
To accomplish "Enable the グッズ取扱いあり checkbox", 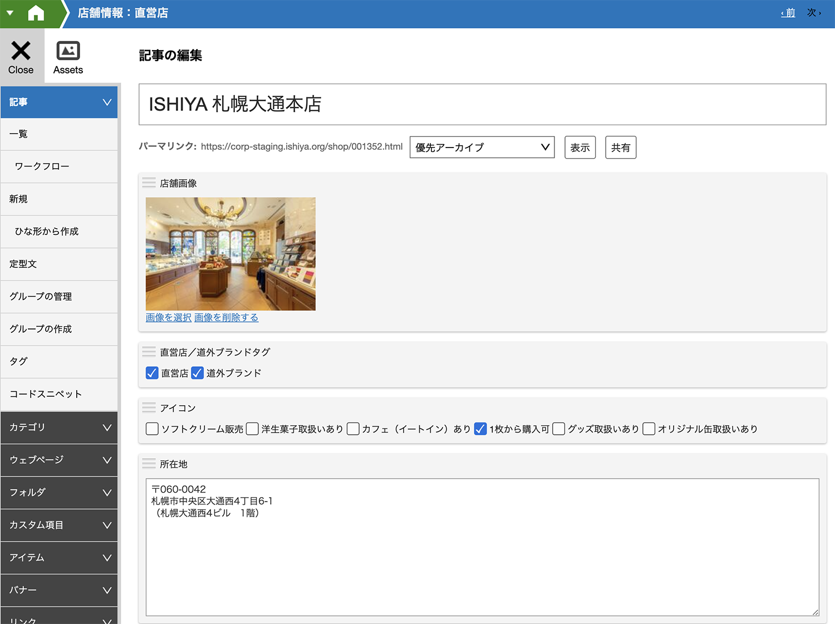I will (x=559, y=429).
